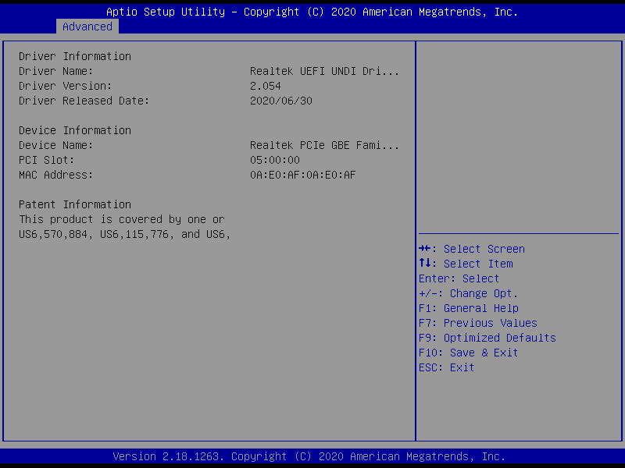Click the Driver Name label
This screenshot has width=625, height=468.
coord(55,71)
